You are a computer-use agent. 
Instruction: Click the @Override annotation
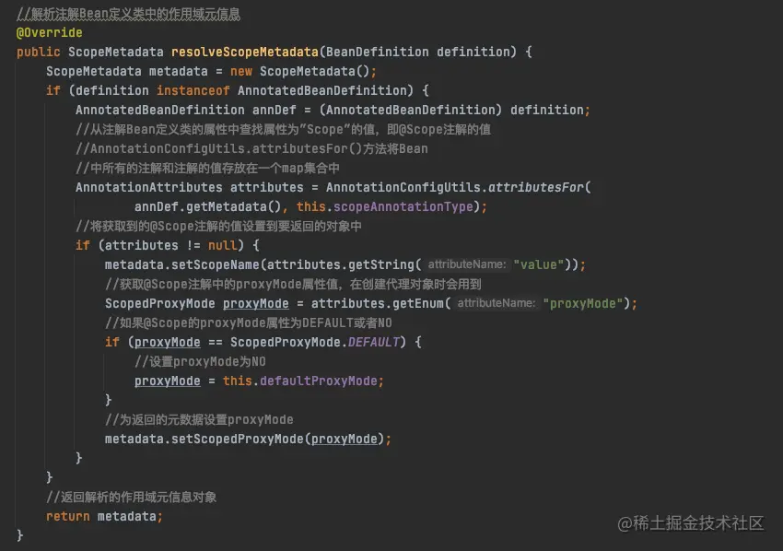(48, 32)
